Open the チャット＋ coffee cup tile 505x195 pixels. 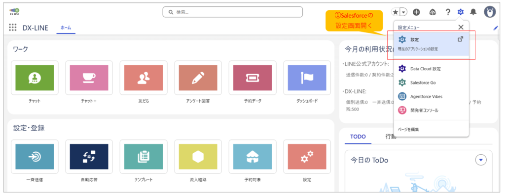[89, 78]
